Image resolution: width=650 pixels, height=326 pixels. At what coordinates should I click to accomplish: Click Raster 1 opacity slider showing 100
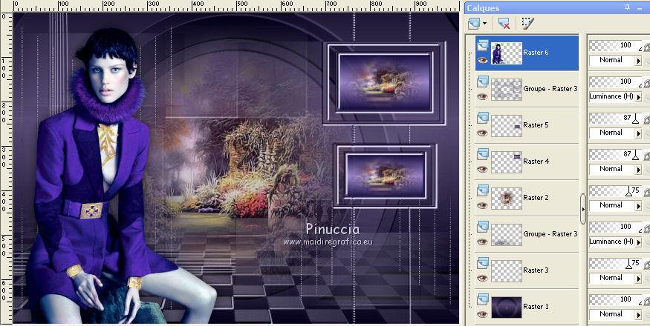(x=616, y=299)
